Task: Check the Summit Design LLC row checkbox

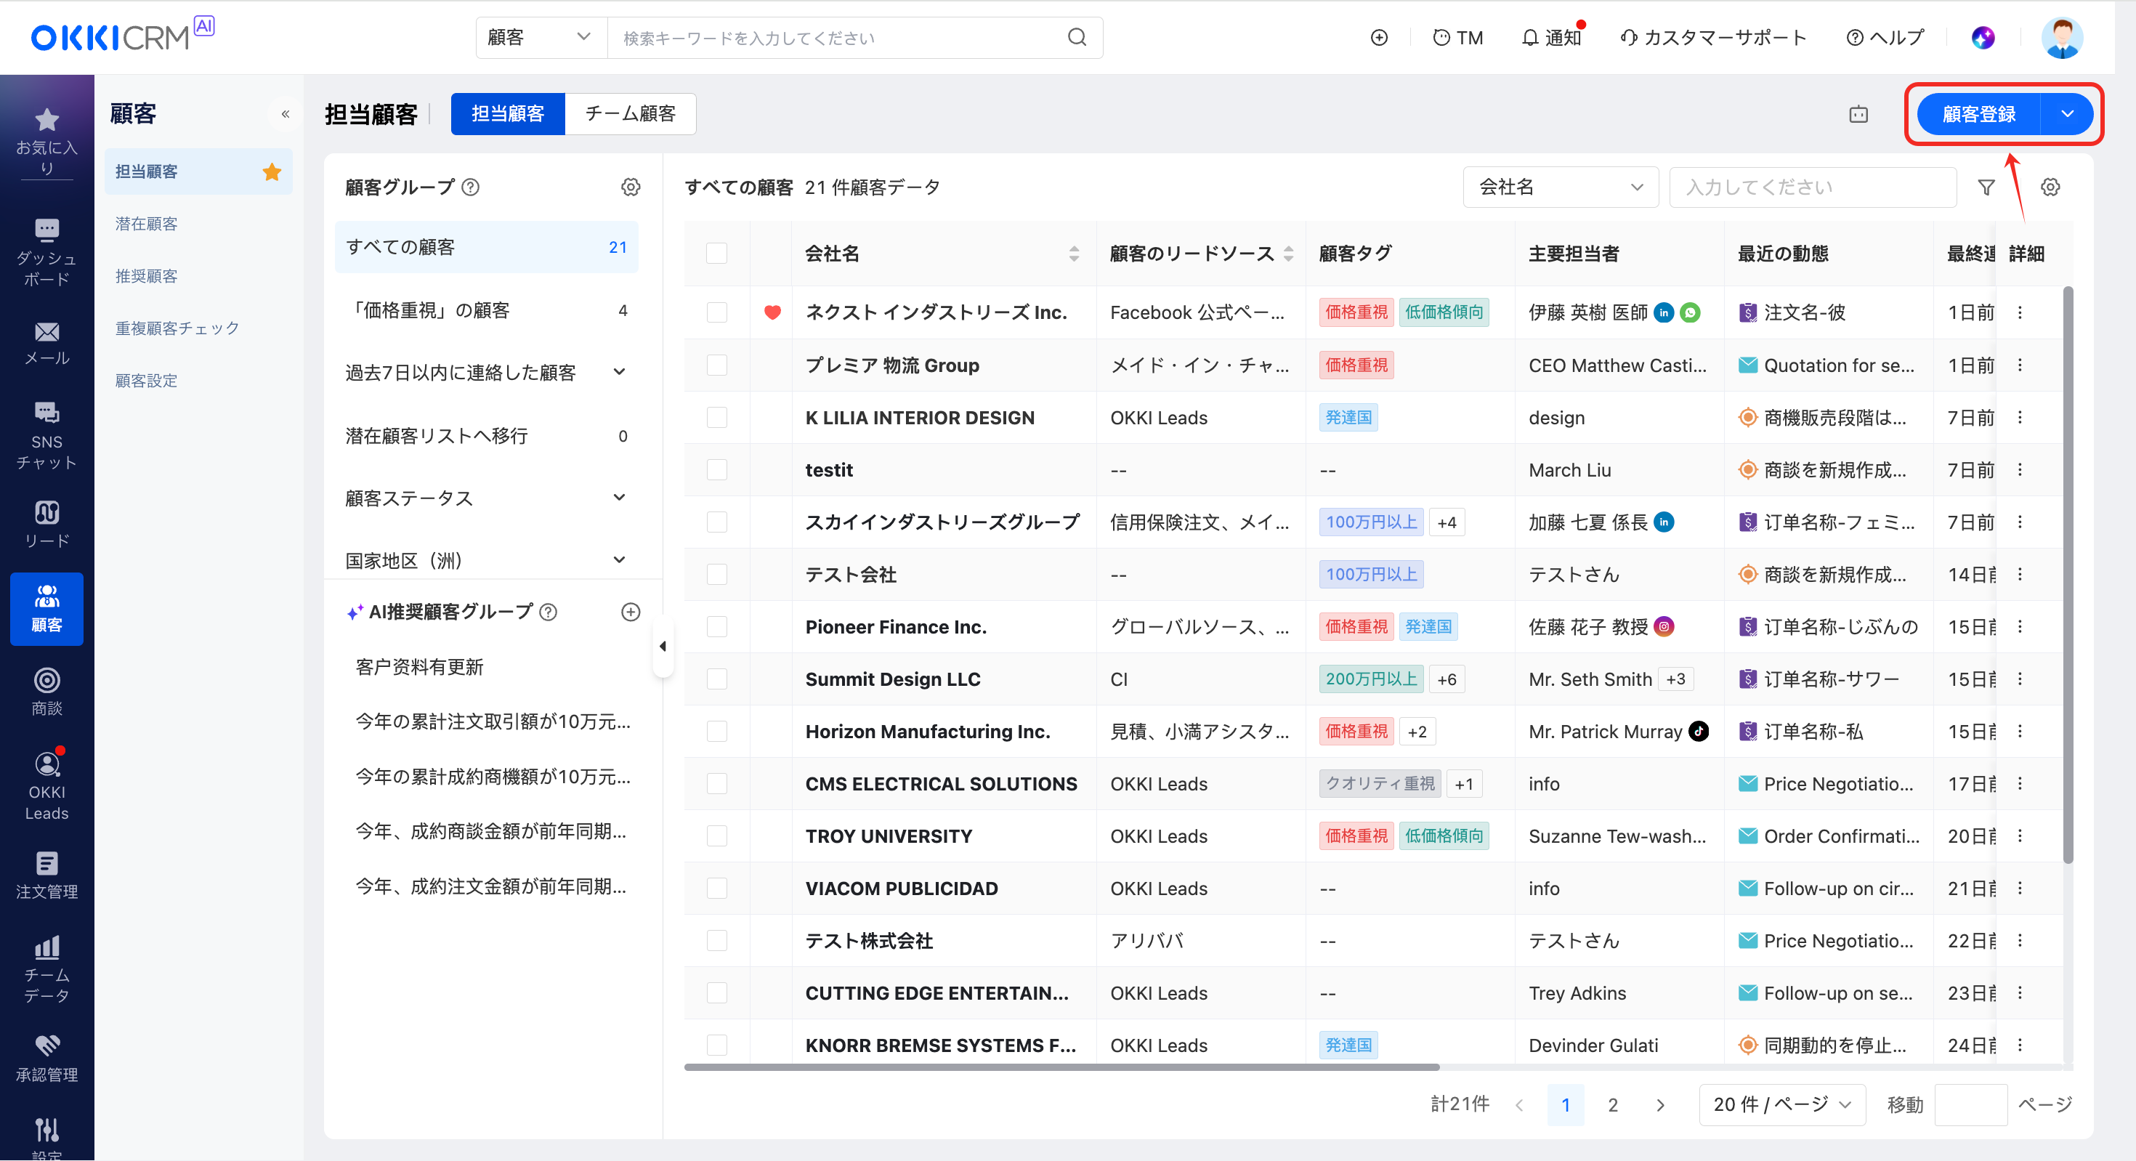Action: click(x=716, y=679)
